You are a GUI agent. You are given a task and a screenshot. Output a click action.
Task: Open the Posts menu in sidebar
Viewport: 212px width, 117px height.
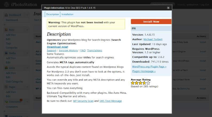[x=12, y=30]
